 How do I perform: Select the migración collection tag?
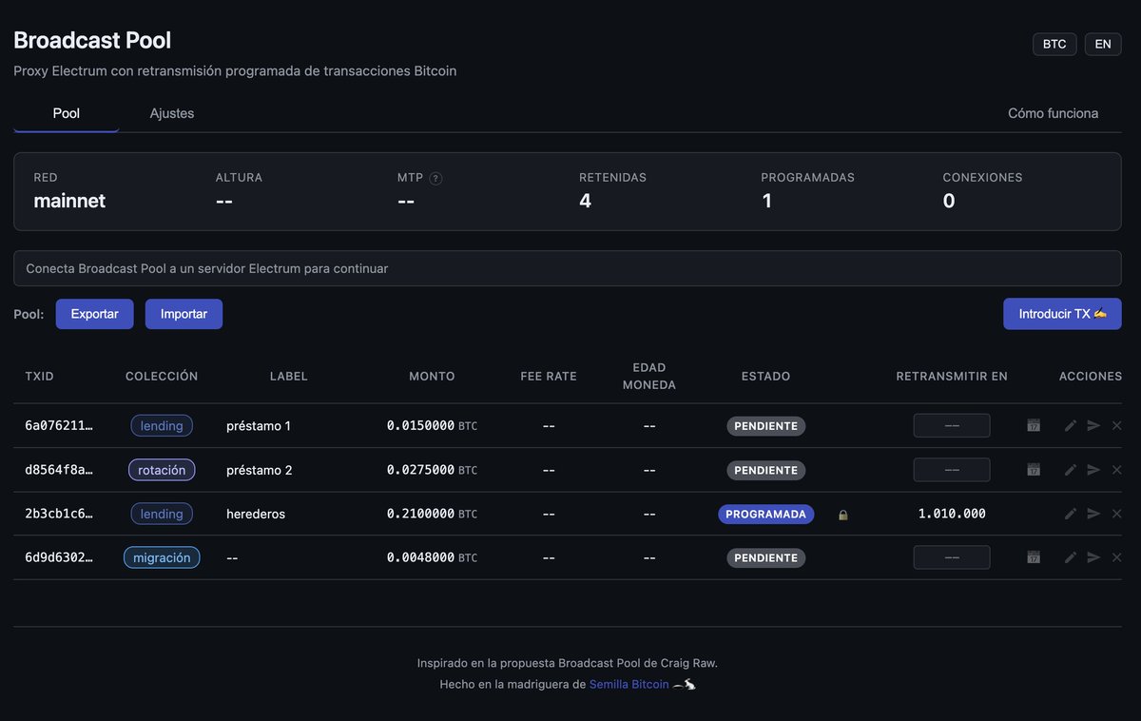point(162,557)
